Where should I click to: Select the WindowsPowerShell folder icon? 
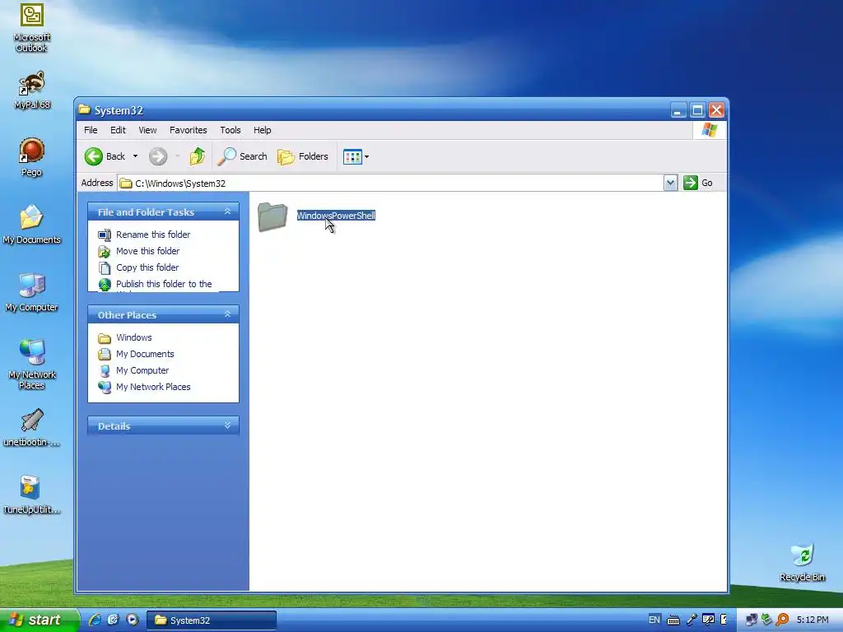pyautogui.click(x=272, y=216)
